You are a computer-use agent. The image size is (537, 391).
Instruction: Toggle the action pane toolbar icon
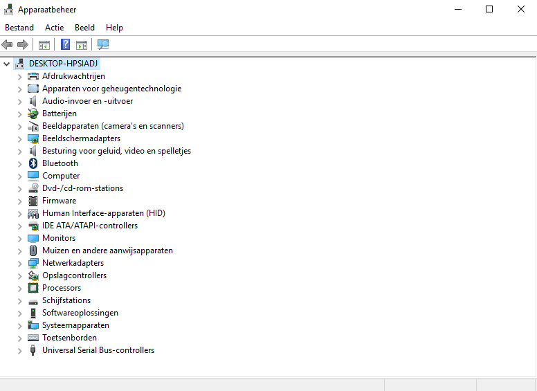point(82,44)
